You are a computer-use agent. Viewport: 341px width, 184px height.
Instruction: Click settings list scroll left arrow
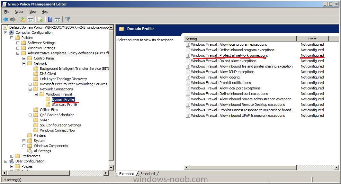[187, 168]
